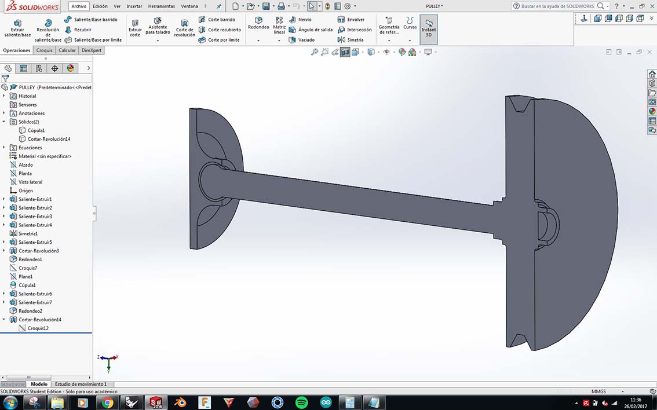Image resolution: width=657 pixels, height=410 pixels.
Task: Open the Appearances color ball tab
Action: pos(71,68)
